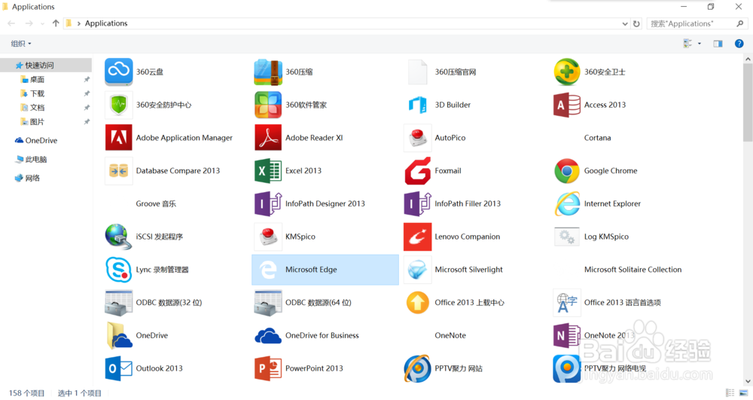This screenshot has height=400, width=753.
Task: Select the 360安全卫士 icon
Action: point(567,72)
